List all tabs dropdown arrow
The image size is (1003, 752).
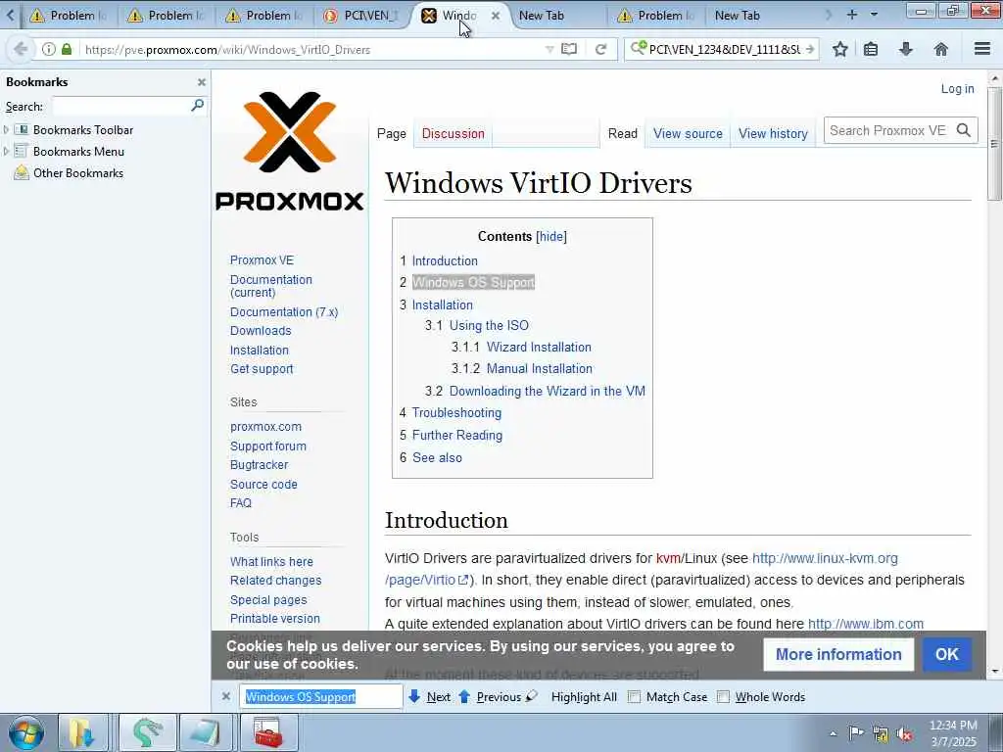click(874, 15)
